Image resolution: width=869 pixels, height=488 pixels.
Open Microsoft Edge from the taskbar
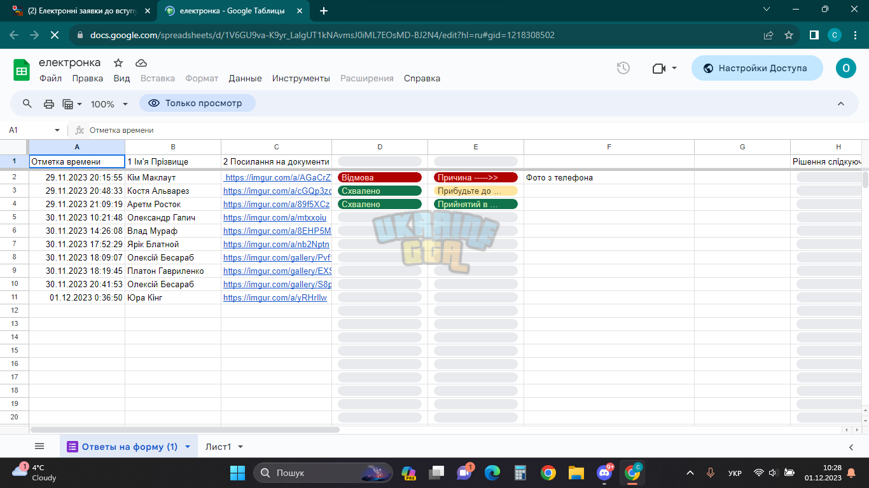click(x=492, y=473)
